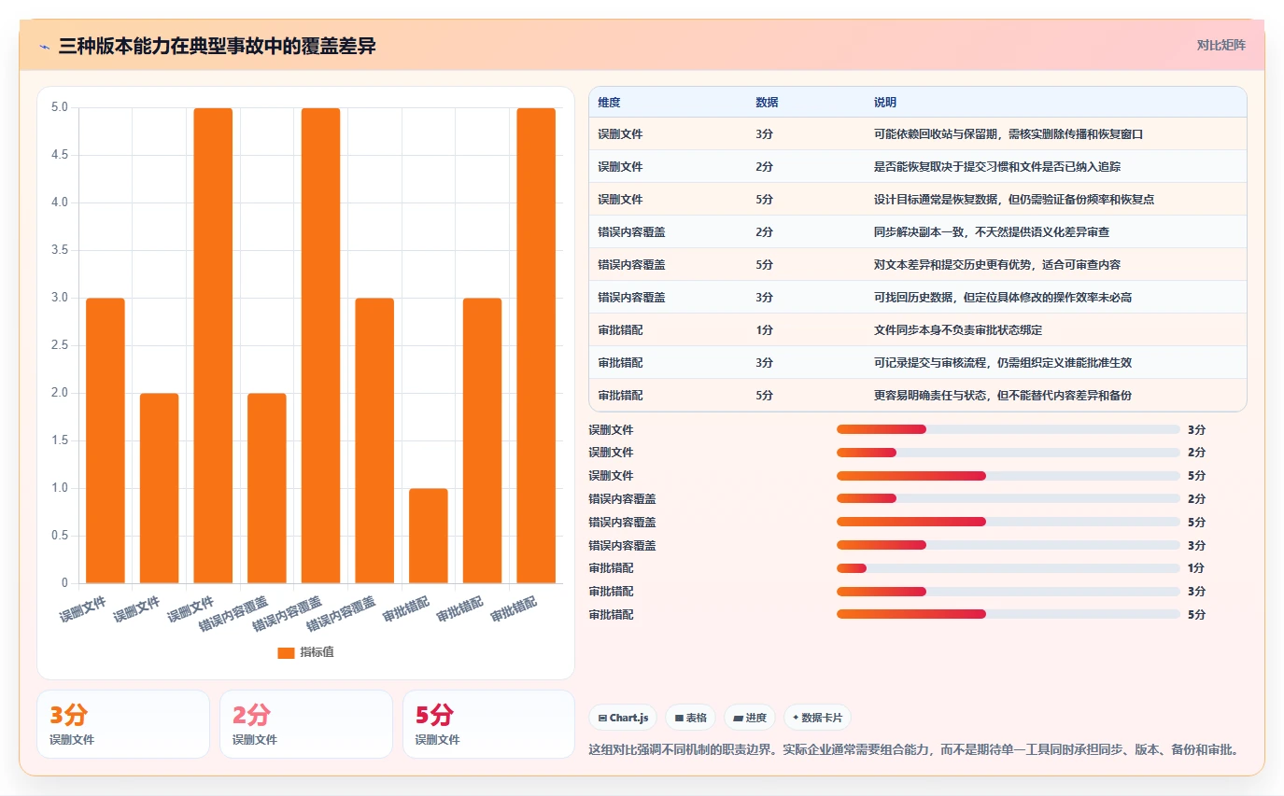Click the description 可记录提交与审核流程
The image size is (1284, 796).
[1003, 363]
